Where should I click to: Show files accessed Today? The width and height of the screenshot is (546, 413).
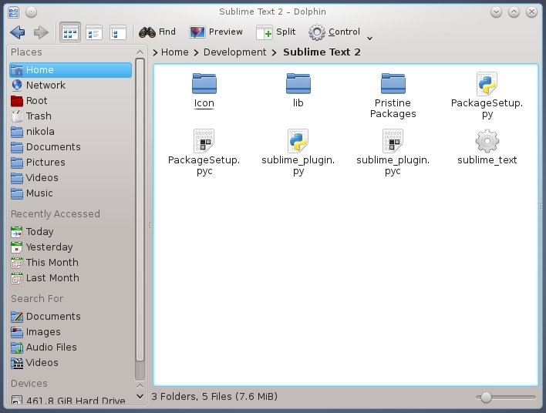71,232
